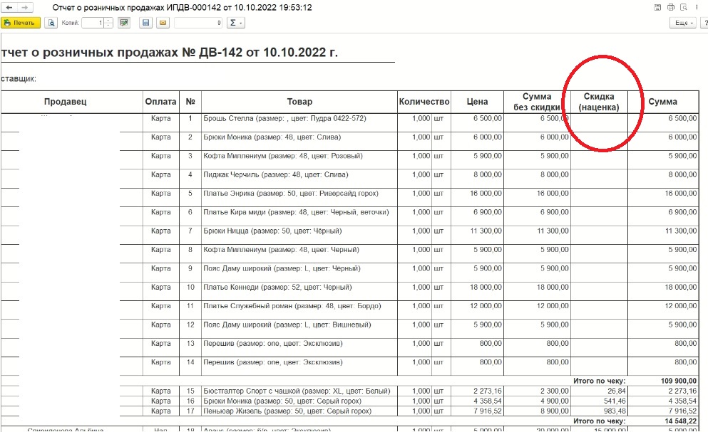Increase copies with the stepper arrow
The height and width of the screenshot is (432, 708).
[x=108, y=21]
